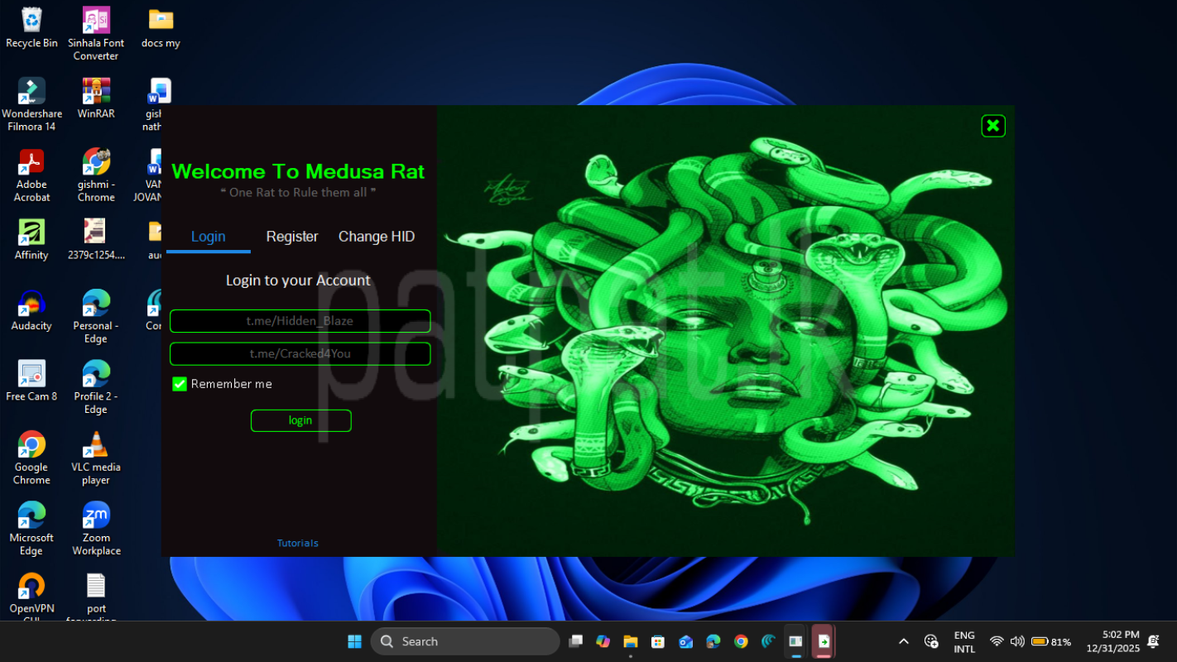Switch to the Change HID tab
The width and height of the screenshot is (1177, 662).
(377, 237)
